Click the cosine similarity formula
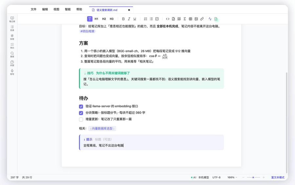Viewport: 295px width, 185px height. click(x=158, y=56)
